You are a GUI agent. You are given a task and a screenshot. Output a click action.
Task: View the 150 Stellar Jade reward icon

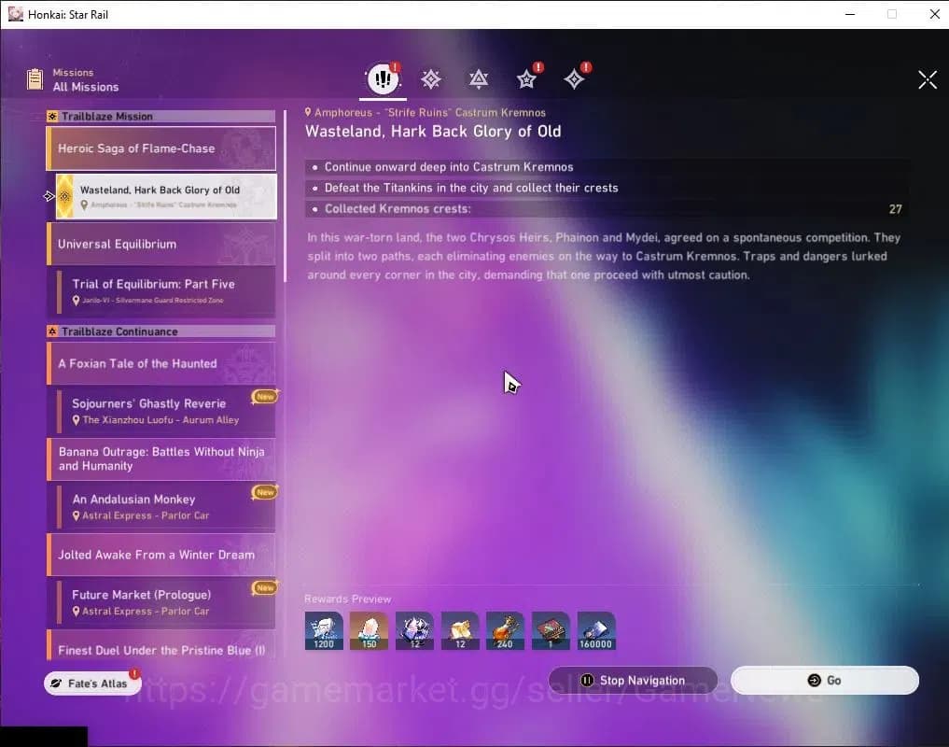click(x=370, y=630)
